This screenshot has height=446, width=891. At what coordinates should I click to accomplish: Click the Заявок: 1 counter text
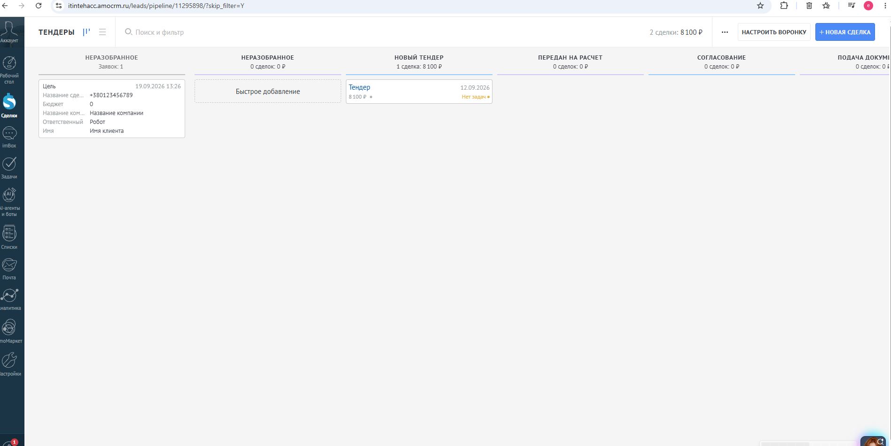pyautogui.click(x=111, y=67)
